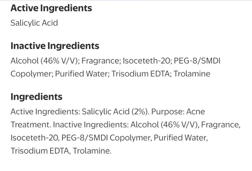Click "Trolamine" ending the Inactive Ingredients list
The height and width of the screenshot is (171, 252).
tap(192, 74)
